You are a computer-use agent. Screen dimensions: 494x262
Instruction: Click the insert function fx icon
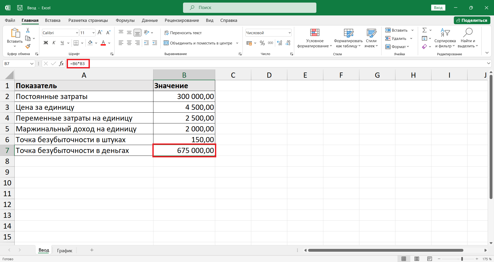pyautogui.click(x=61, y=64)
